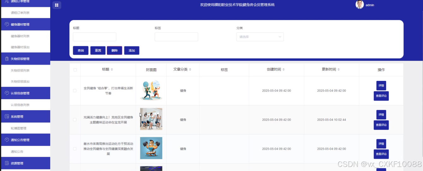Click the 认领信息管理 sidebar icon
The height and width of the screenshot is (171, 423).
pos(7,93)
